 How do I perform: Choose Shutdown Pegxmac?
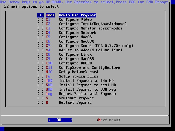click(x=77, y=98)
